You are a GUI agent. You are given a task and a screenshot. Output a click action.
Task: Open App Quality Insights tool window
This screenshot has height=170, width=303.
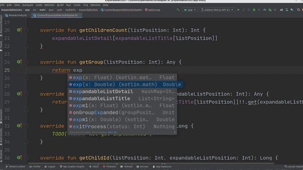point(72,167)
